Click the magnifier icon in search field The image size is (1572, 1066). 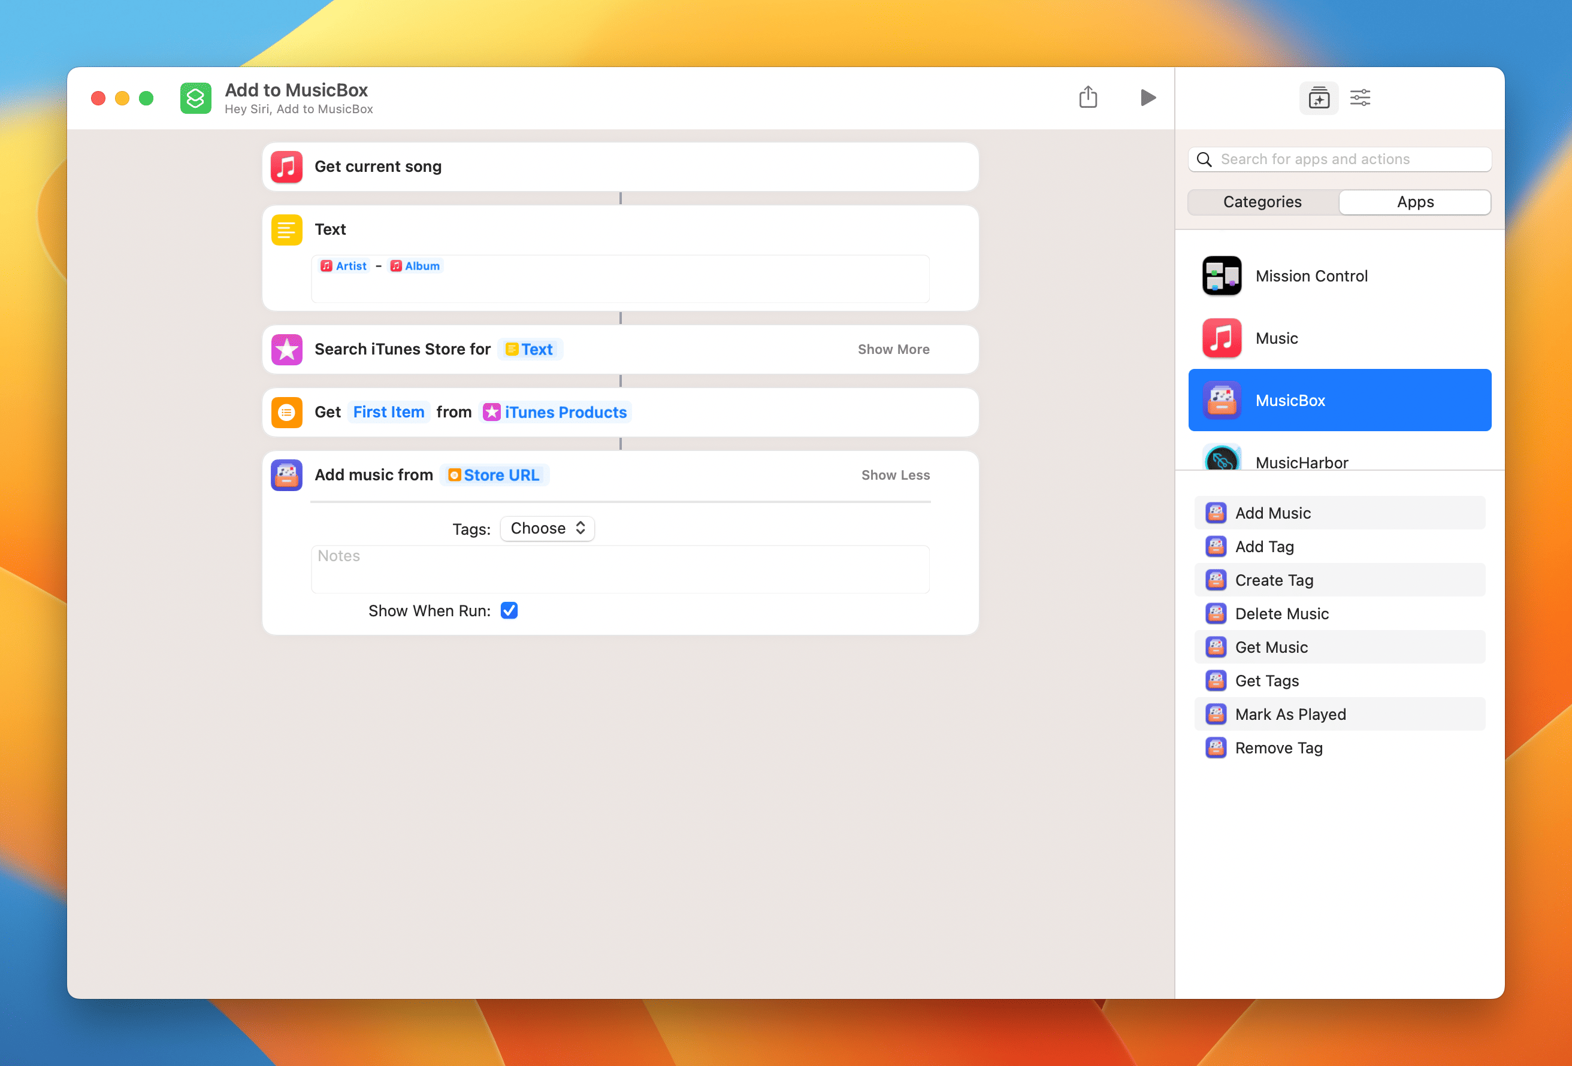1204,160
